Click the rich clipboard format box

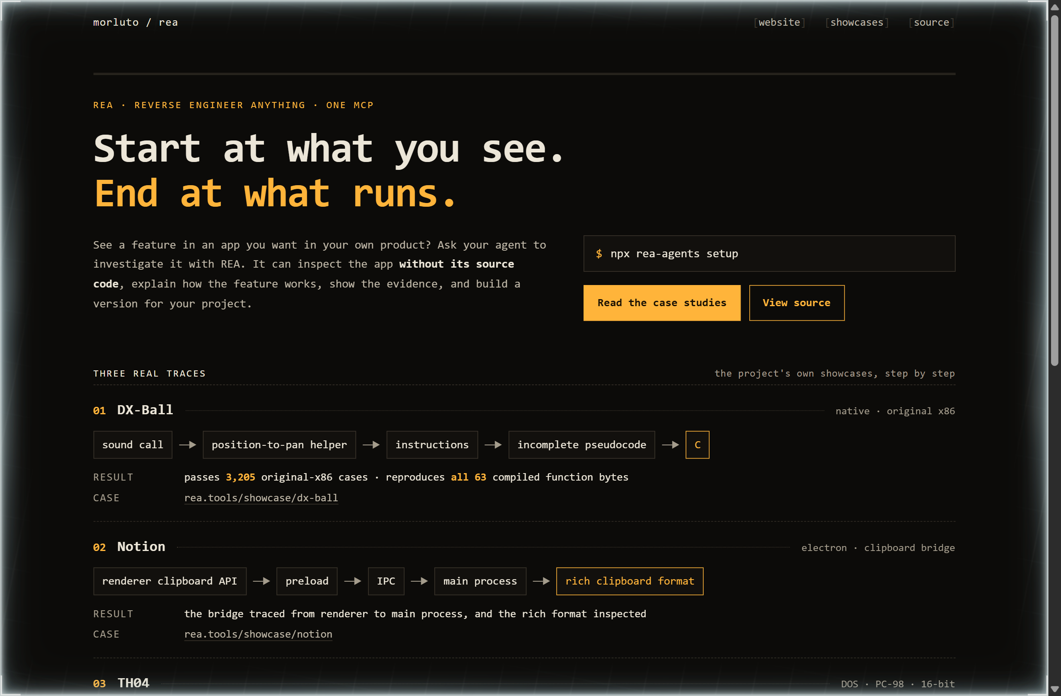coord(630,581)
